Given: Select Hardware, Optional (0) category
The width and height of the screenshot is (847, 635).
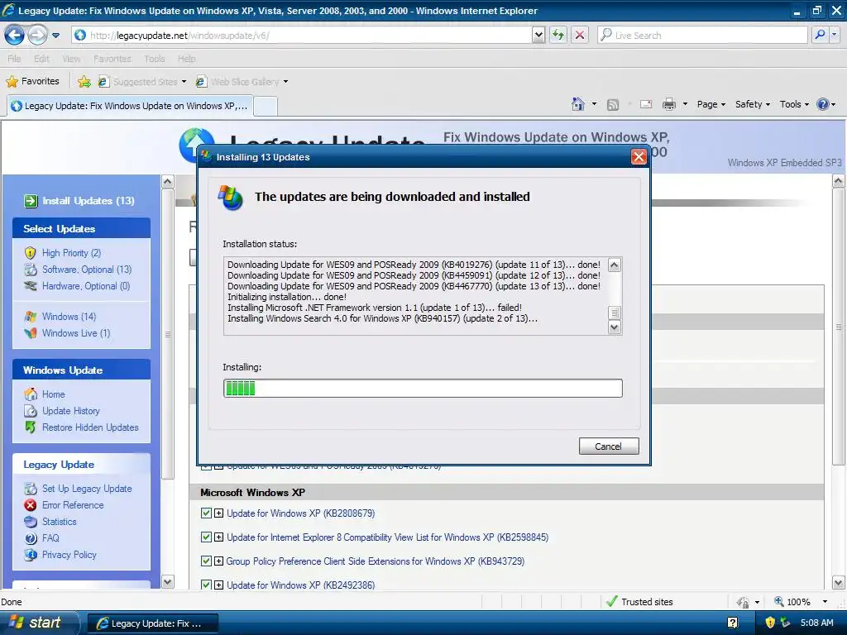Looking at the screenshot, I should (x=86, y=286).
